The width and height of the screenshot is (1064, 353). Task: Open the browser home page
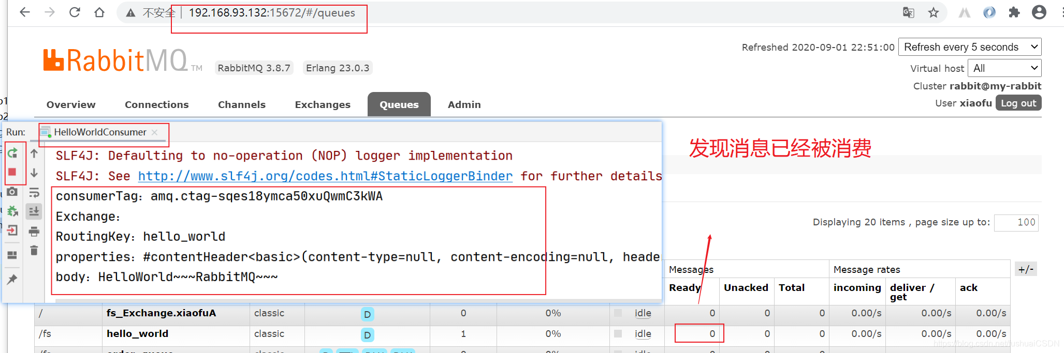pos(99,12)
